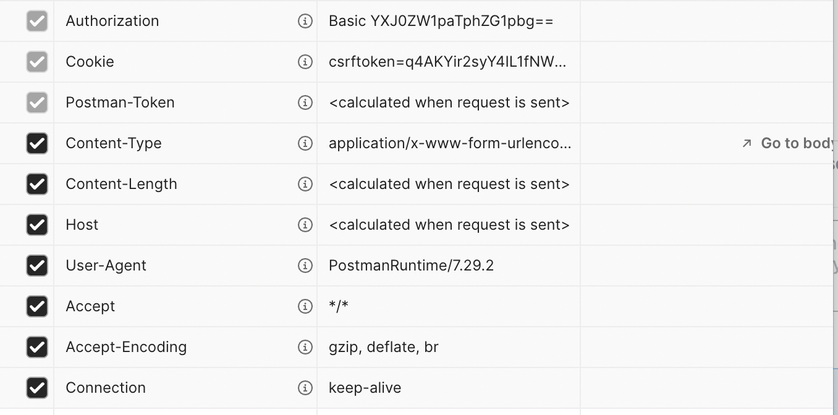Uncheck the Accept-Encoding header

(x=37, y=347)
